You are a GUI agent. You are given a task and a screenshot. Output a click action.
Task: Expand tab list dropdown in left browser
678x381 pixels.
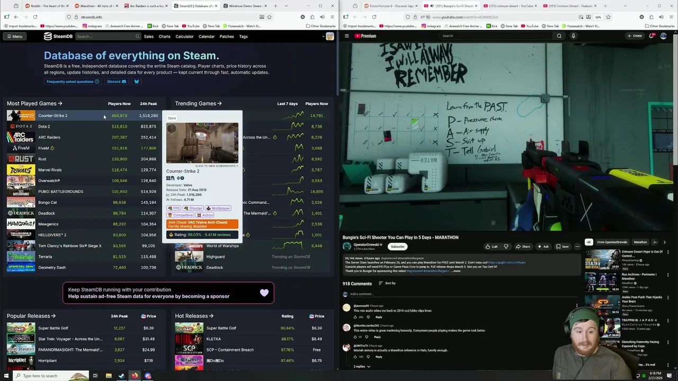coord(286,6)
